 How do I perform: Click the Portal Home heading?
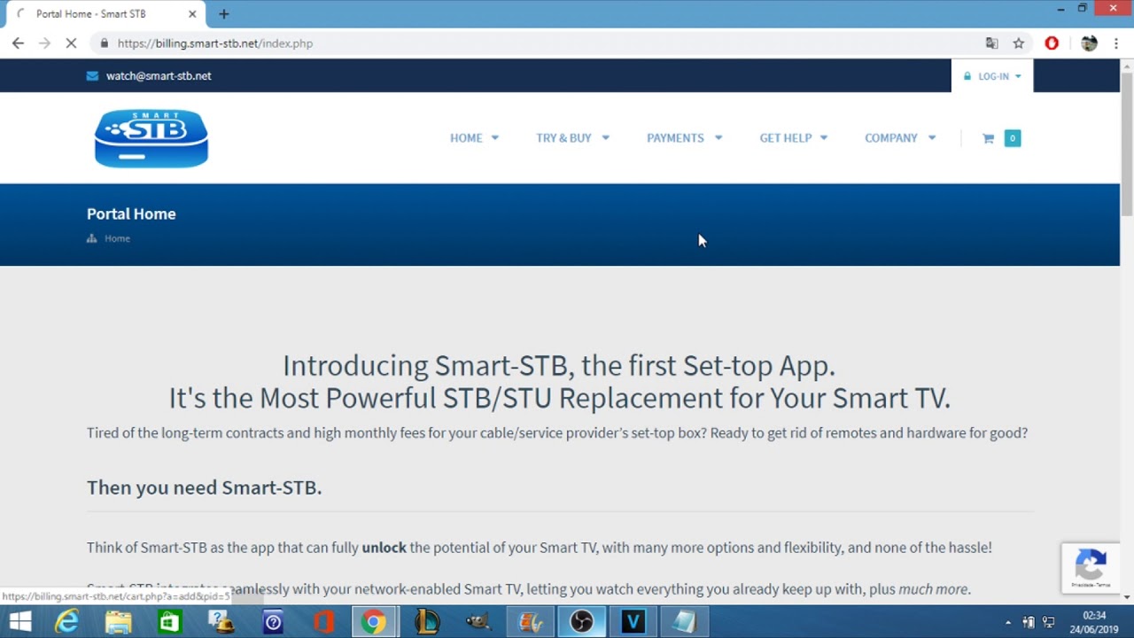[x=131, y=214]
